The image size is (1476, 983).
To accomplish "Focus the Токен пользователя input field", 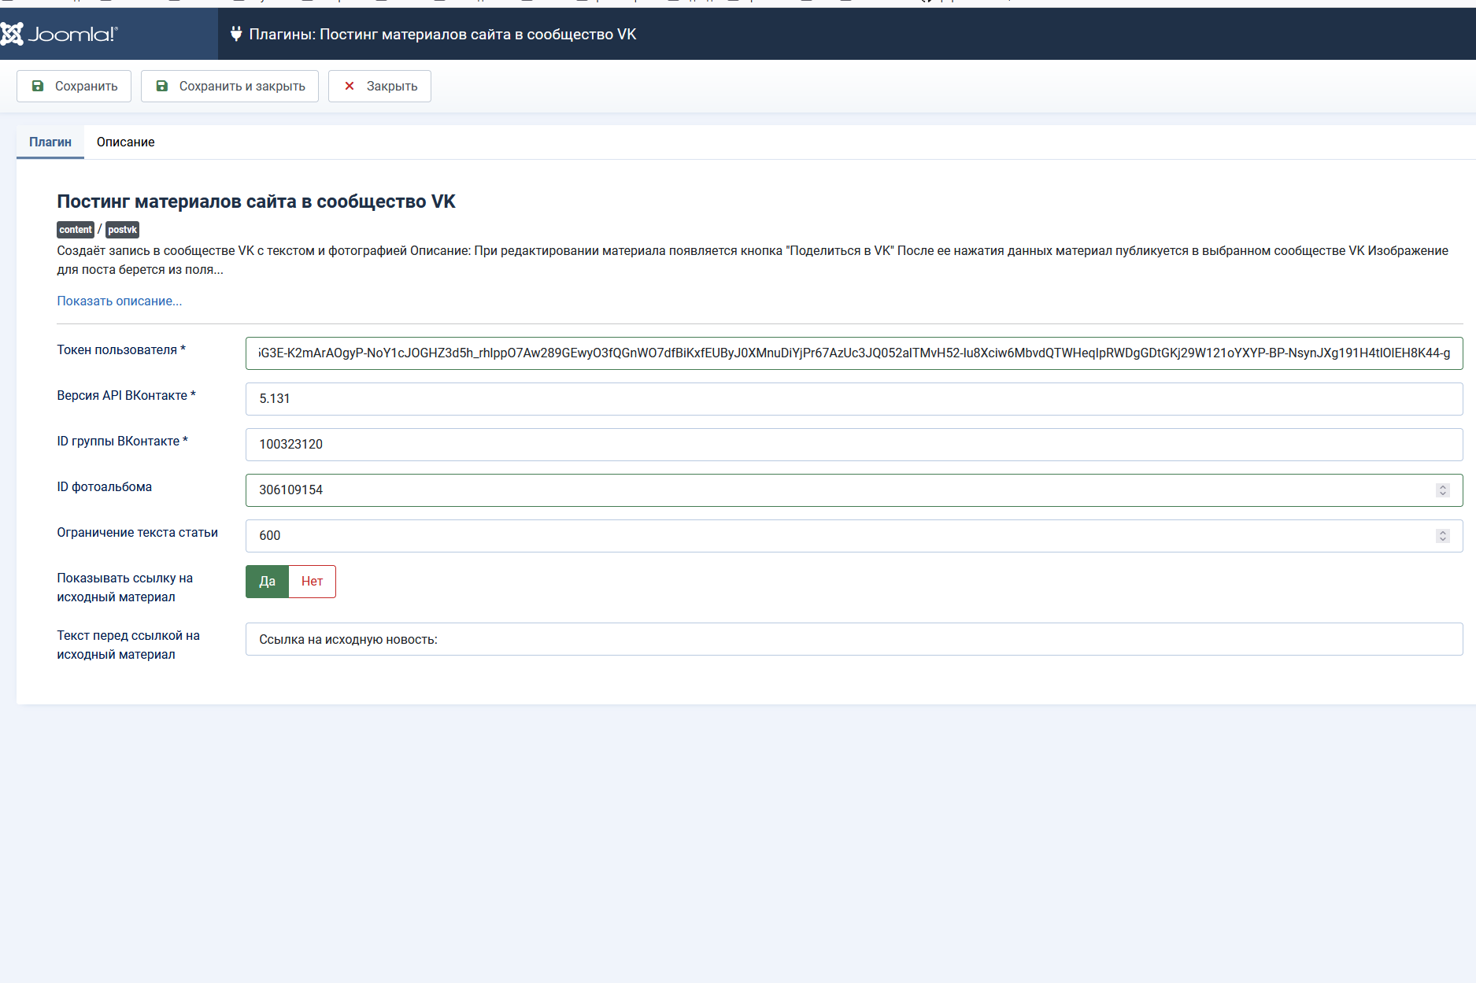I will (x=854, y=353).
